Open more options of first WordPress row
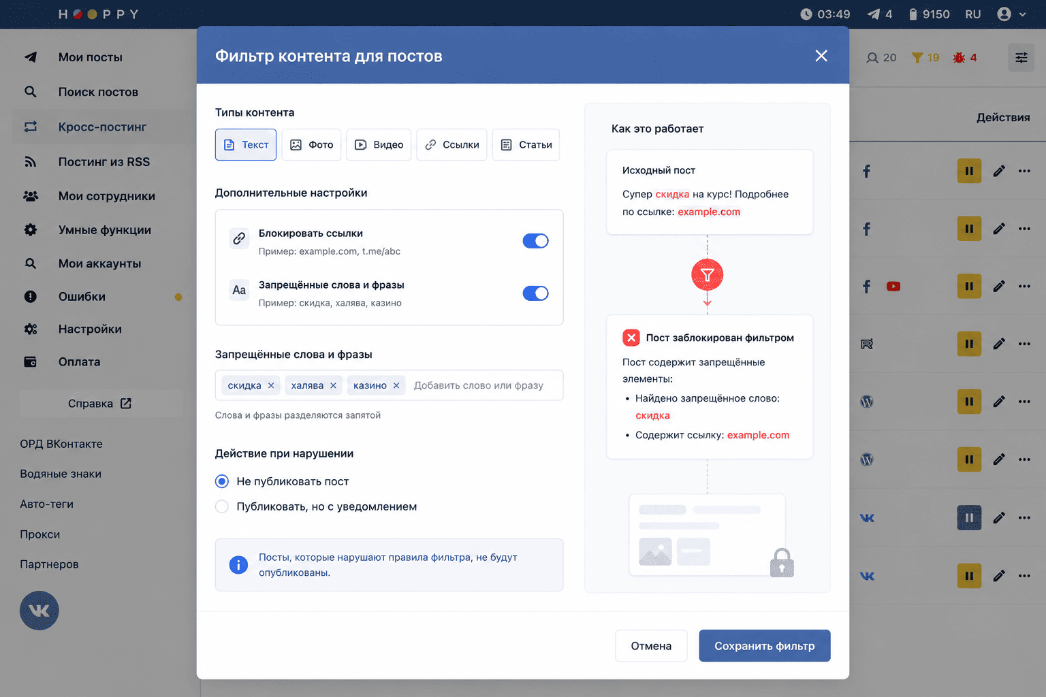This screenshot has width=1046, height=697. (x=1025, y=402)
